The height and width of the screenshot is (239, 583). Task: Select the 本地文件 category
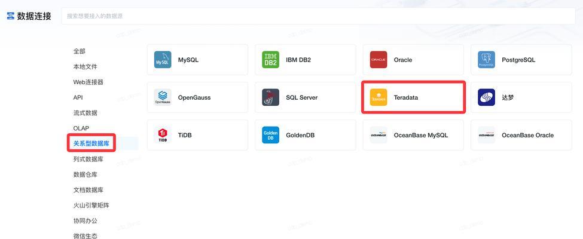(x=85, y=66)
